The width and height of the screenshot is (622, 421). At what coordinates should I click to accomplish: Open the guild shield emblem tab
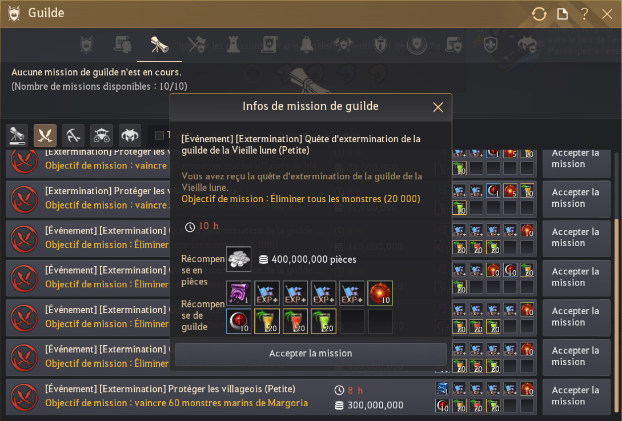coord(86,45)
